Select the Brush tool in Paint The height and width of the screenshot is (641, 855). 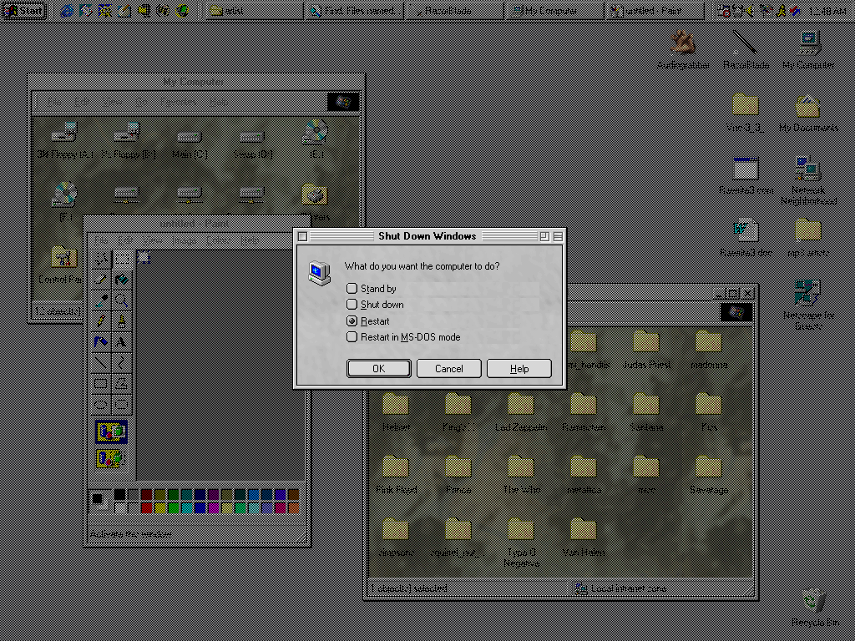pos(122,320)
